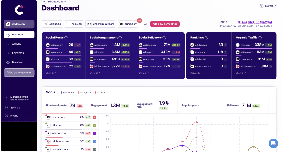
Task: Filter social by Youtube
Action: click(x=100, y=93)
